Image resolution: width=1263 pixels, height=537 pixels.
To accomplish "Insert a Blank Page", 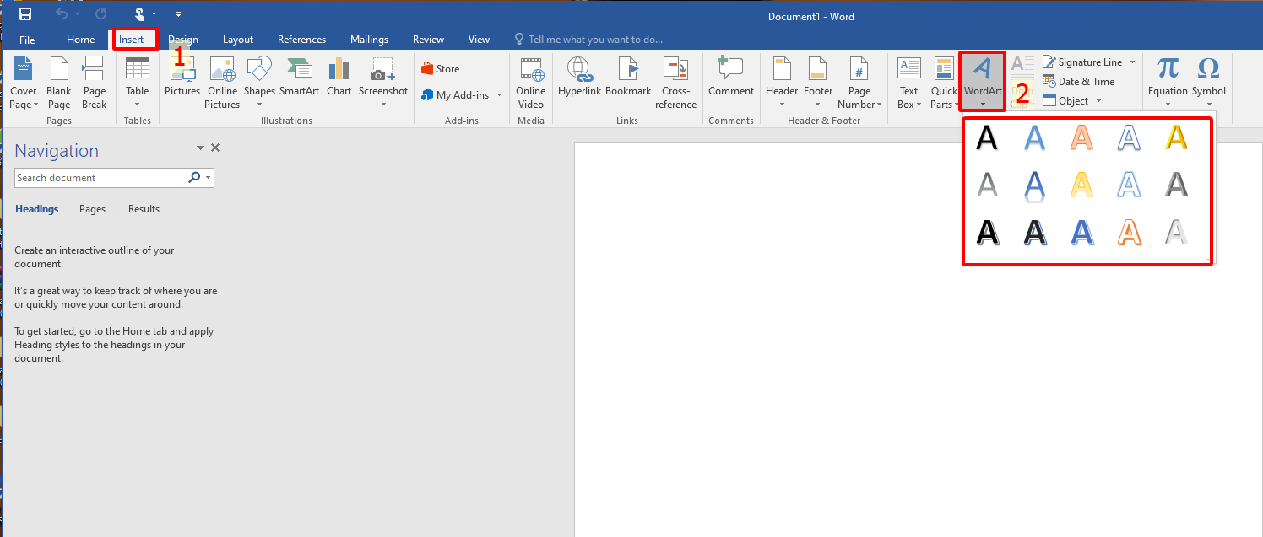I will 59,83.
